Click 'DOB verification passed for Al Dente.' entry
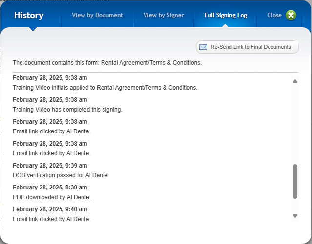 (x=61, y=175)
